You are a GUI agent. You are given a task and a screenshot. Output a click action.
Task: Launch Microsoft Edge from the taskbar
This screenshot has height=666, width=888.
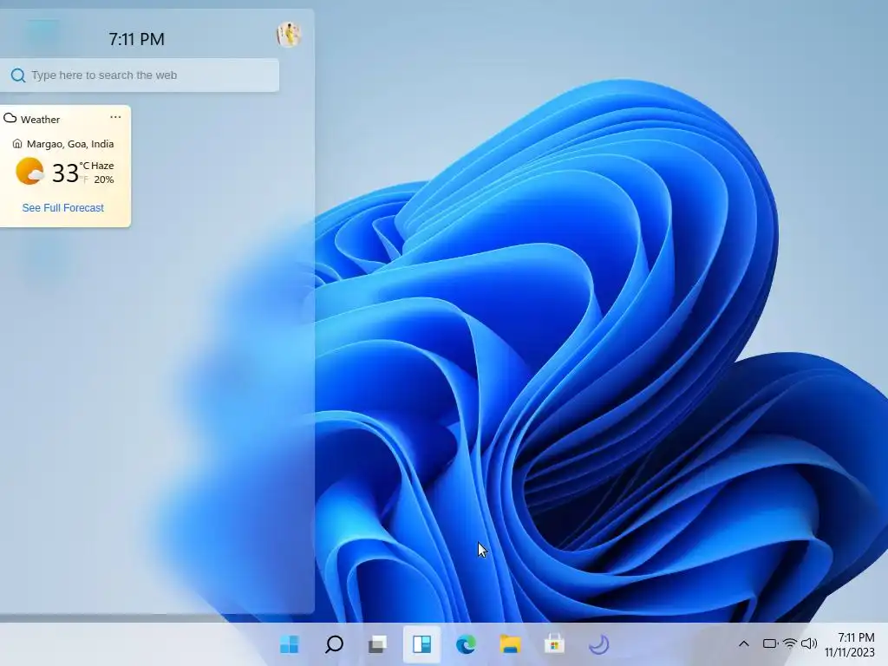(x=466, y=644)
